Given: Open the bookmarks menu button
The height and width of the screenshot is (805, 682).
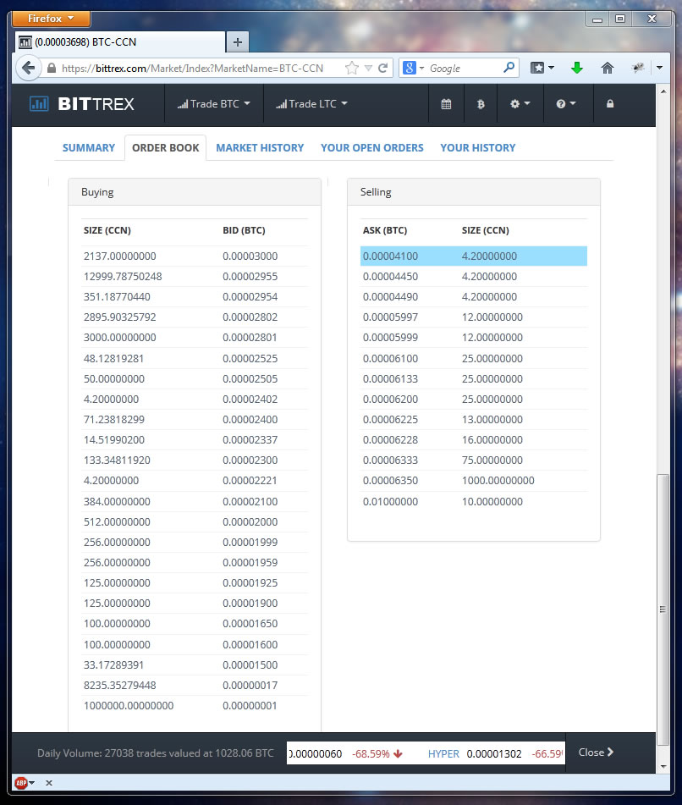Looking at the screenshot, I should pyautogui.click(x=542, y=68).
